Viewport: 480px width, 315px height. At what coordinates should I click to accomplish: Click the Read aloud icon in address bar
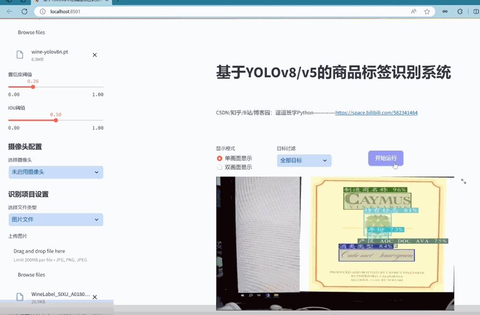pyautogui.click(x=414, y=12)
